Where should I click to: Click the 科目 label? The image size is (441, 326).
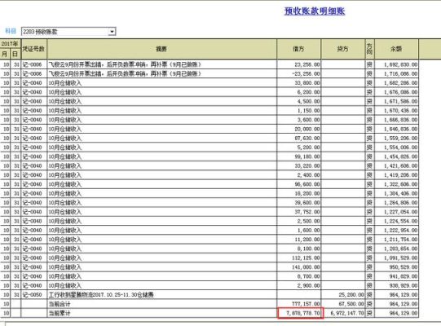[11, 31]
